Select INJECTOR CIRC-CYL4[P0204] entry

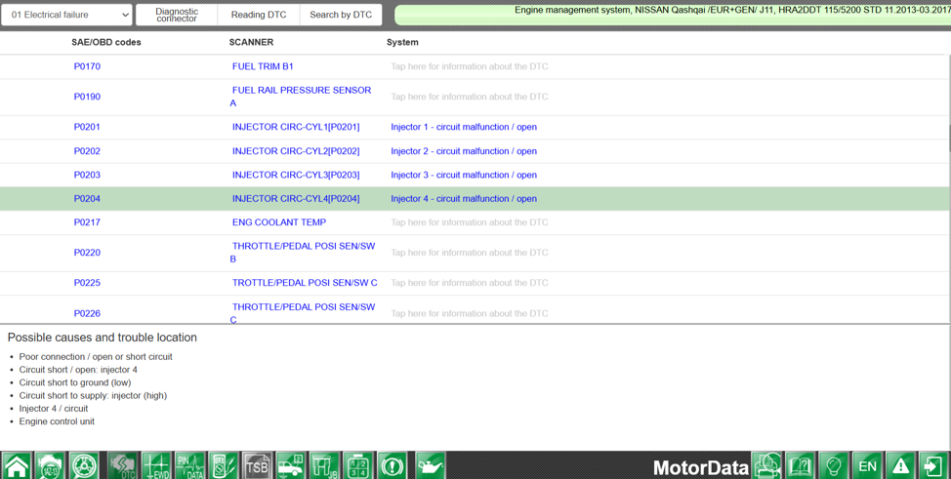pos(296,199)
